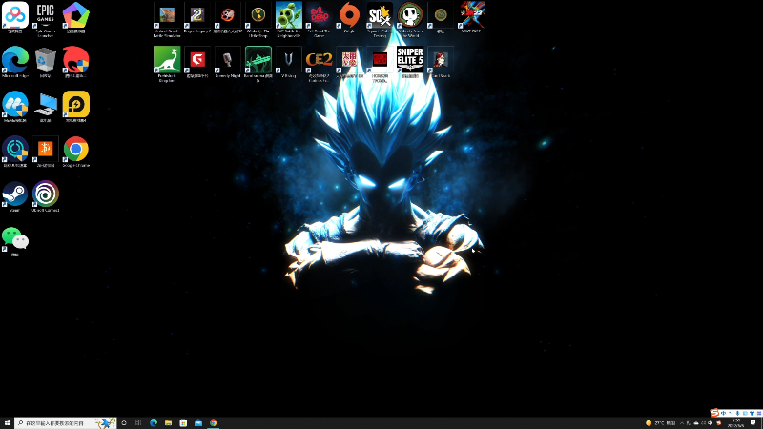The image size is (763, 429).
Task: Launch the green dinosaur game shortcut
Action: 167,64
